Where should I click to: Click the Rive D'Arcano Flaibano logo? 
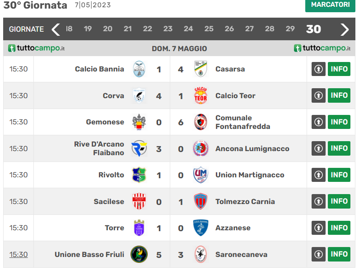point(139,148)
